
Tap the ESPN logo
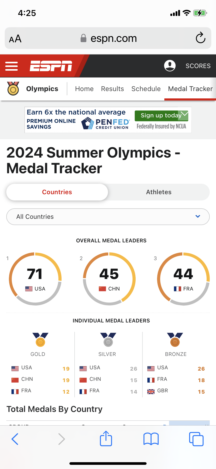tap(51, 66)
